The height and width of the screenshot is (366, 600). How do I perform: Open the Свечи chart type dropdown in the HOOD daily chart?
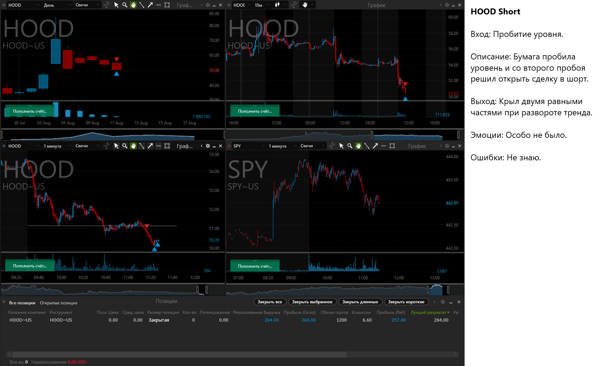87,5
